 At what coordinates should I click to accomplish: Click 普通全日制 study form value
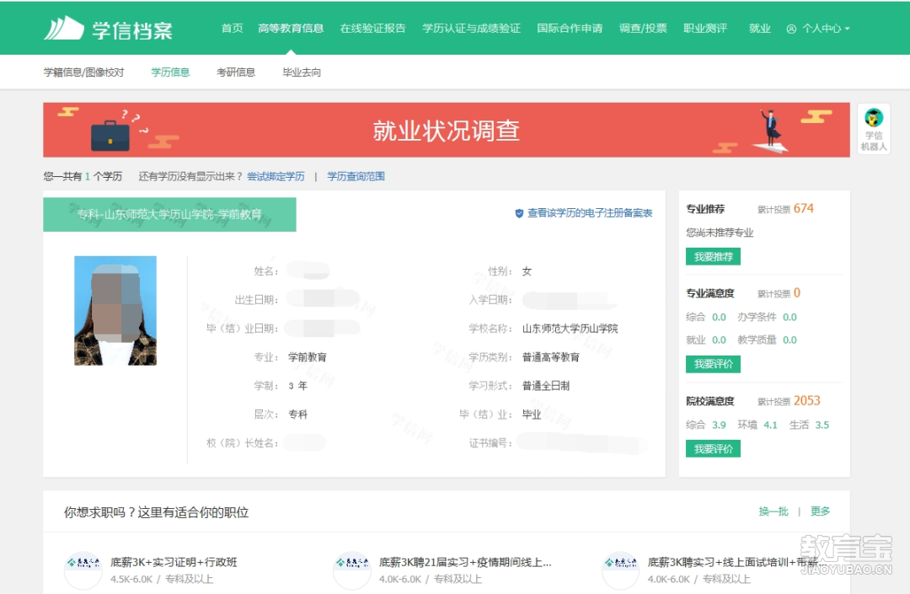point(546,386)
